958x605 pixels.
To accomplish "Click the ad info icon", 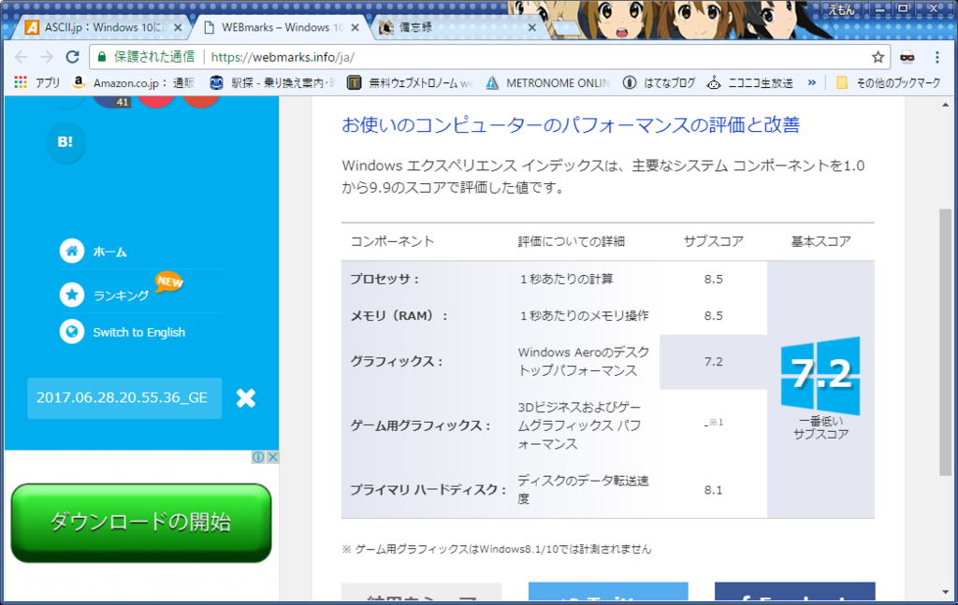I will (x=258, y=457).
